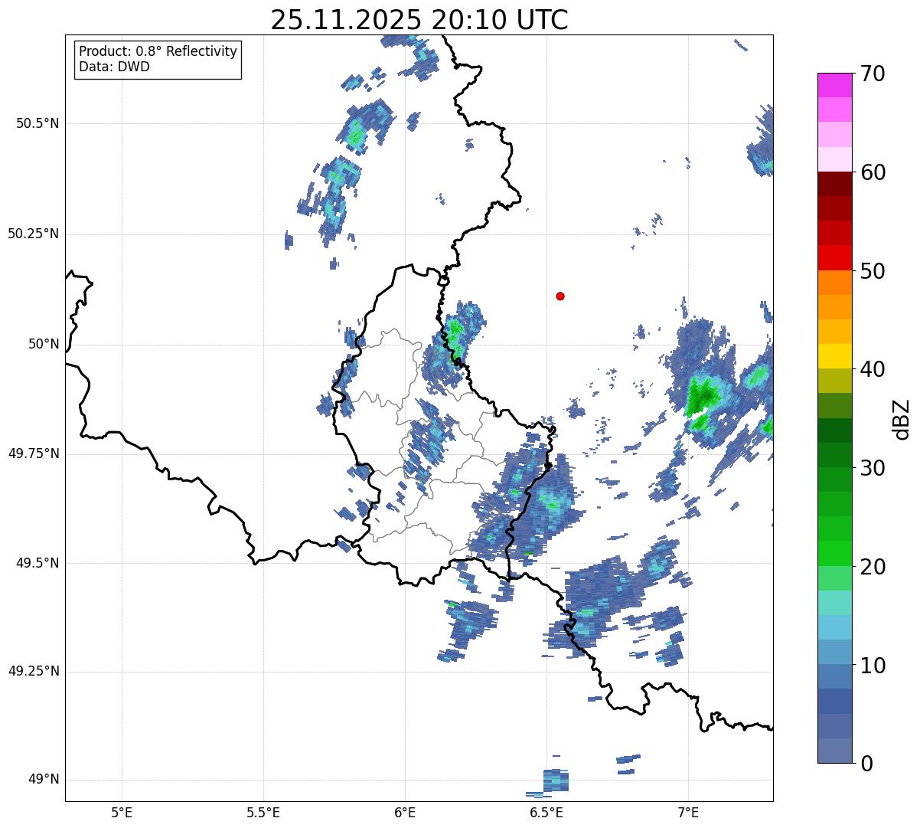Click the olive colorbar swatch just below 40
Screen dimensions: 920x828
pos(835,381)
